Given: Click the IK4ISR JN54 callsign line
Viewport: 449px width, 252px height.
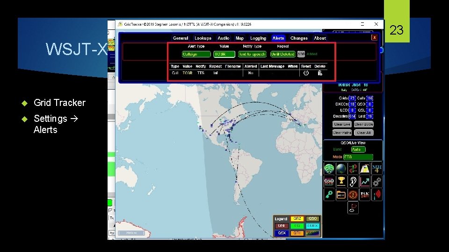Looking at the screenshot, I should point(353,85).
